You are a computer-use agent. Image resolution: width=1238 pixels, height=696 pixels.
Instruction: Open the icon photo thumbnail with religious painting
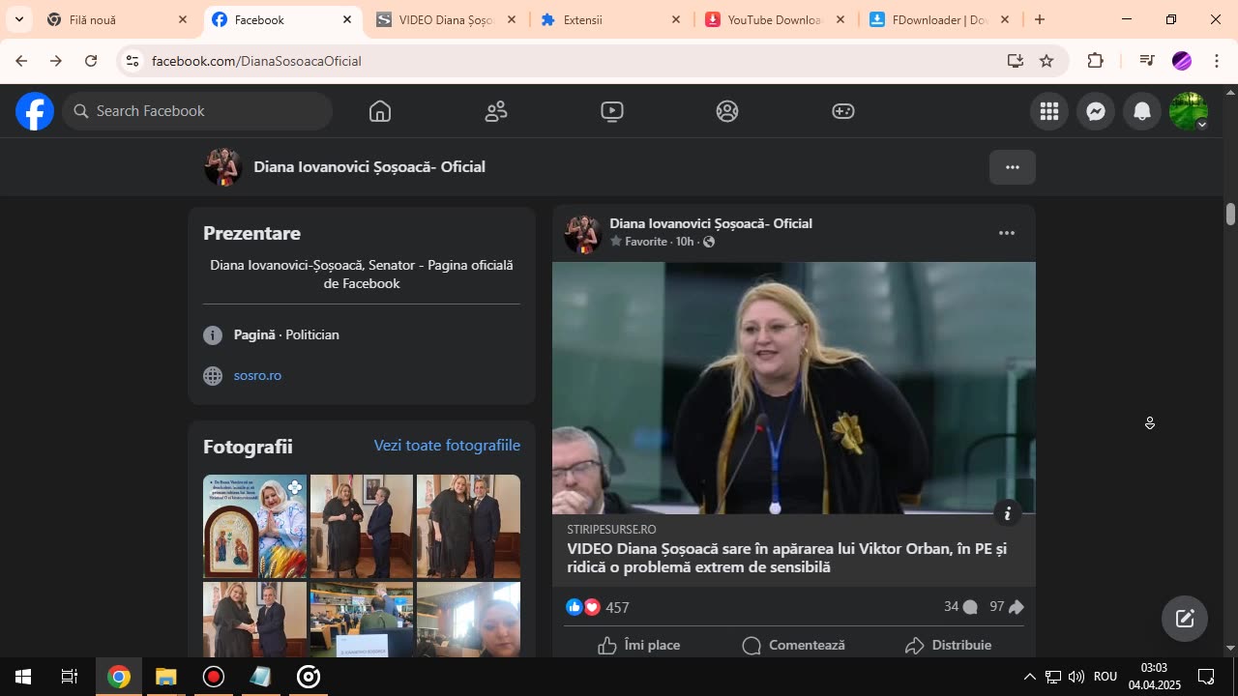254,526
